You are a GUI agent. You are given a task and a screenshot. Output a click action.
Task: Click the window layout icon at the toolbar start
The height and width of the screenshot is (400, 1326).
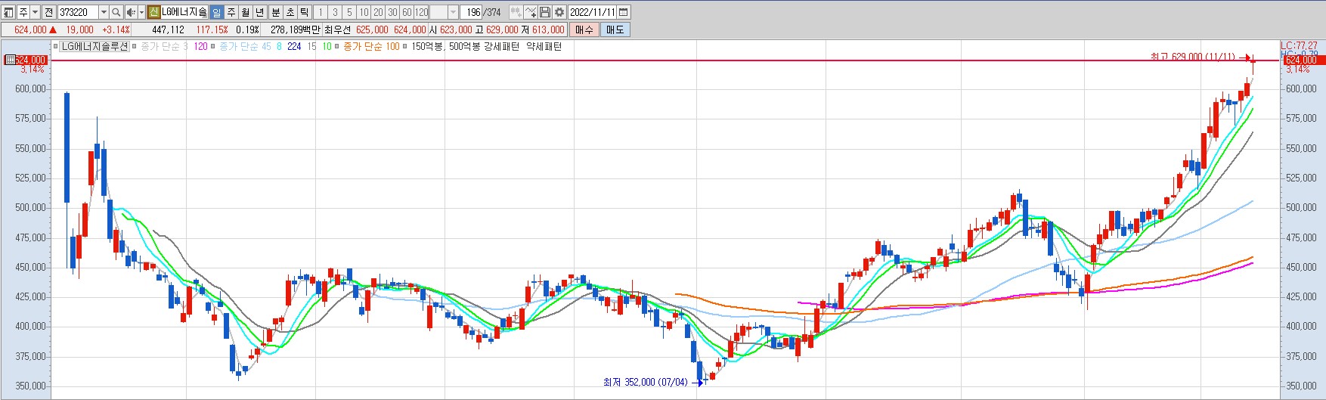8,12
